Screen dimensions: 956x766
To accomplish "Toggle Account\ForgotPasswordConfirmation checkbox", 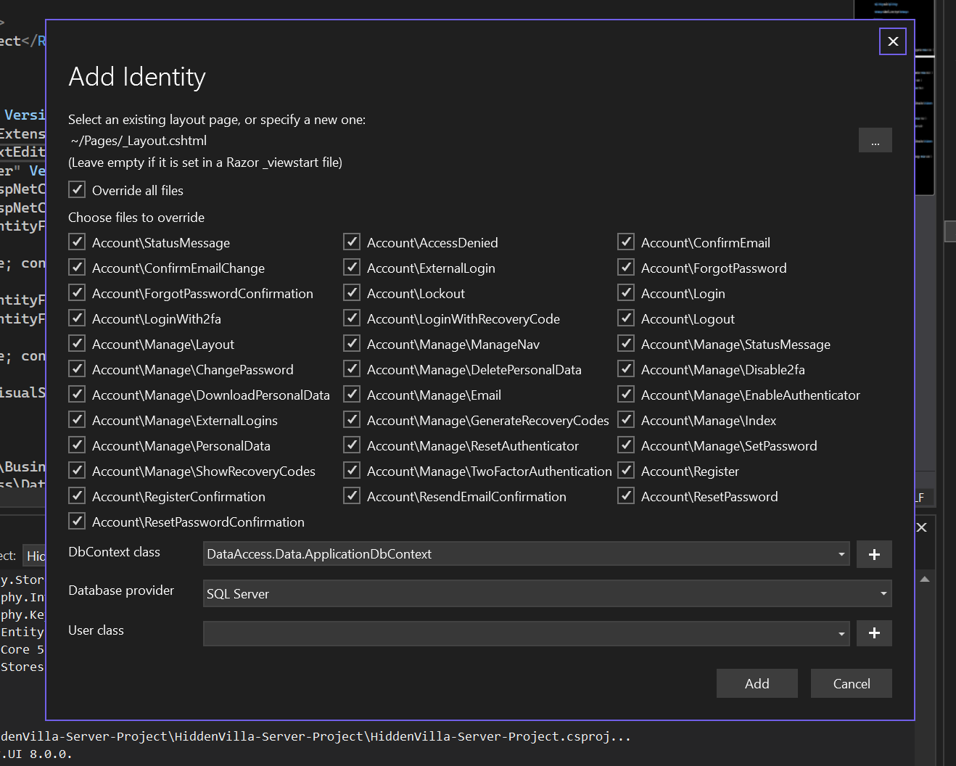I will (77, 293).
